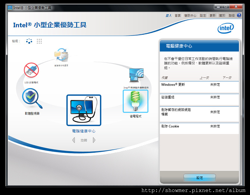
Task: Switch to grid view icon
Action: (39, 41)
